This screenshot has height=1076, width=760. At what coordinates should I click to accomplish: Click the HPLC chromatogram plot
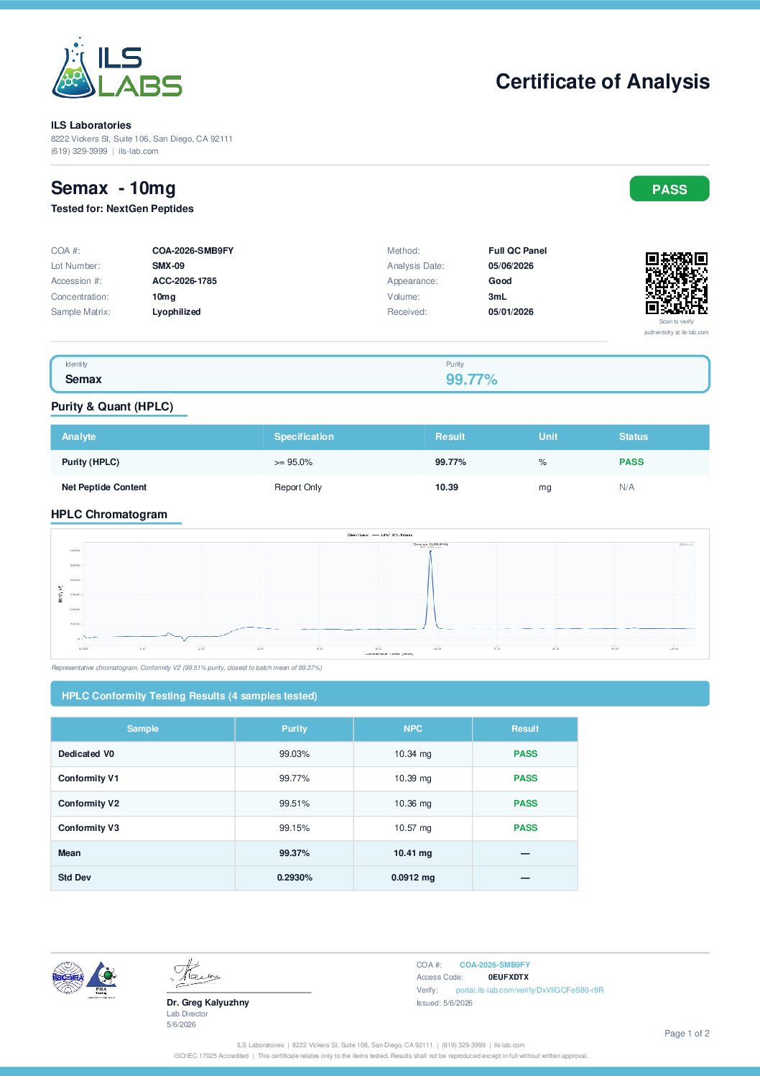tap(380, 594)
